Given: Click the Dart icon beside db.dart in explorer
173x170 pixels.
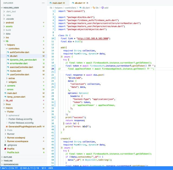Looking at the screenshot, I should pyautogui.click(x=8, y=56).
